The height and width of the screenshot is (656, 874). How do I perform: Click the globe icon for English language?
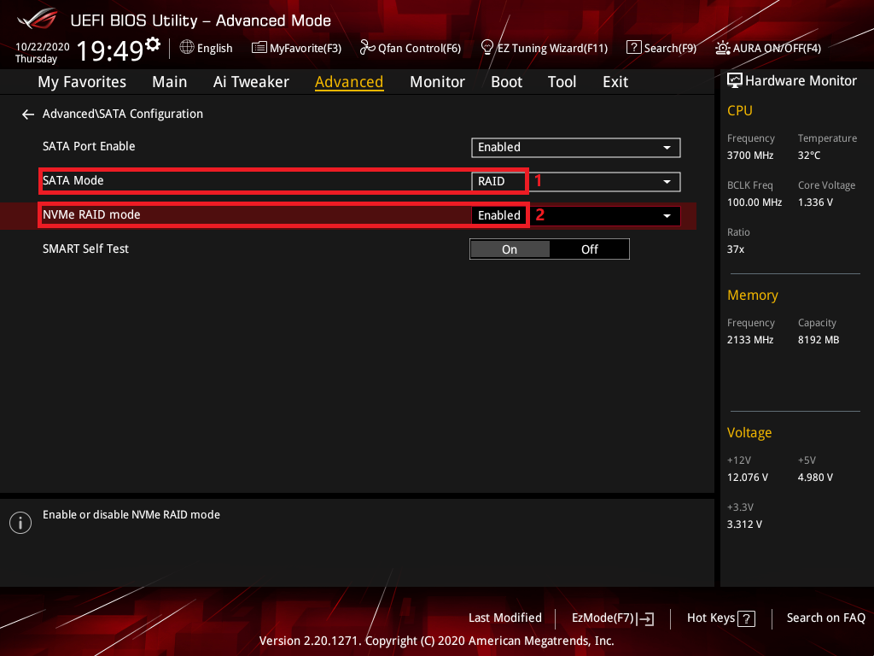pyautogui.click(x=187, y=48)
